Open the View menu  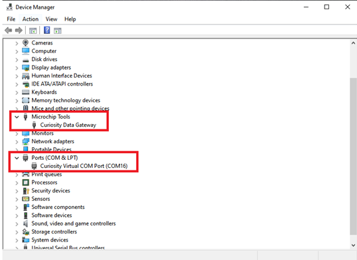[51, 19]
